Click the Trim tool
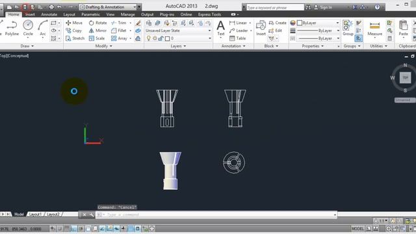 (118, 23)
